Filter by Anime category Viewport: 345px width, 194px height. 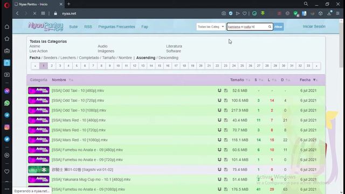34,46
